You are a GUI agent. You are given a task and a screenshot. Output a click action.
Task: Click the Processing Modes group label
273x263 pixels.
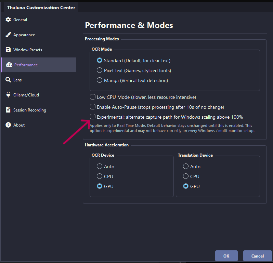click(102, 39)
